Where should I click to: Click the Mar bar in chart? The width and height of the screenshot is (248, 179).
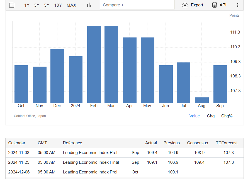[x=111, y=64]
